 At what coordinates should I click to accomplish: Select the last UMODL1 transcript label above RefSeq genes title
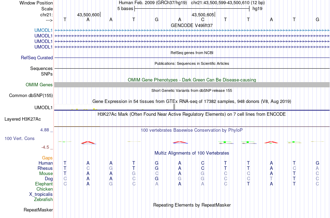point(43,47)
